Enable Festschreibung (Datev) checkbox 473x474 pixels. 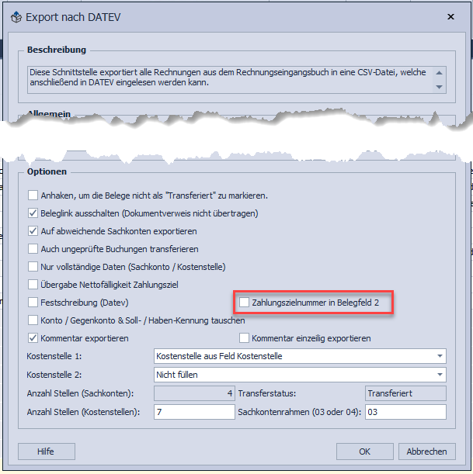(33, 303)
